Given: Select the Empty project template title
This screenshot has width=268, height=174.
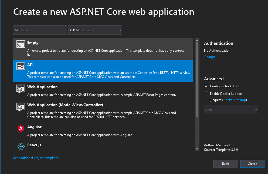Looking at the screenshot, I should tap(33, 43).
